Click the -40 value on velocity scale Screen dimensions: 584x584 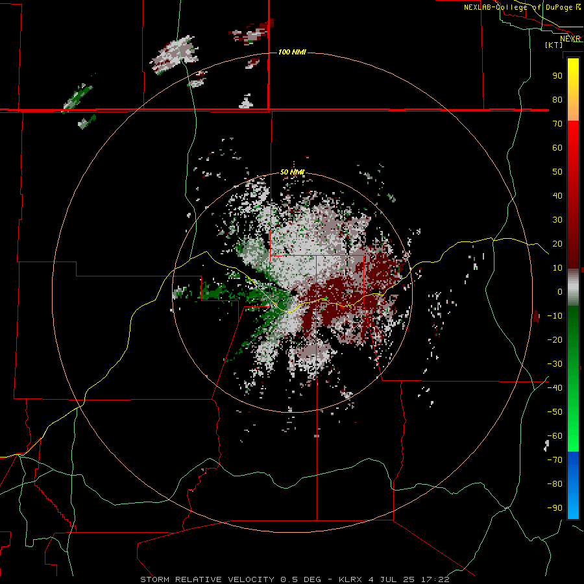555,388
